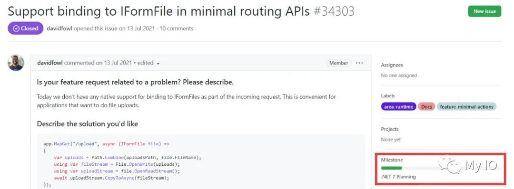Image resolution: width=514 pixels, height=189 pixels.
Task: Open the Labels sidebar section heading
Action: coord(388,96)
